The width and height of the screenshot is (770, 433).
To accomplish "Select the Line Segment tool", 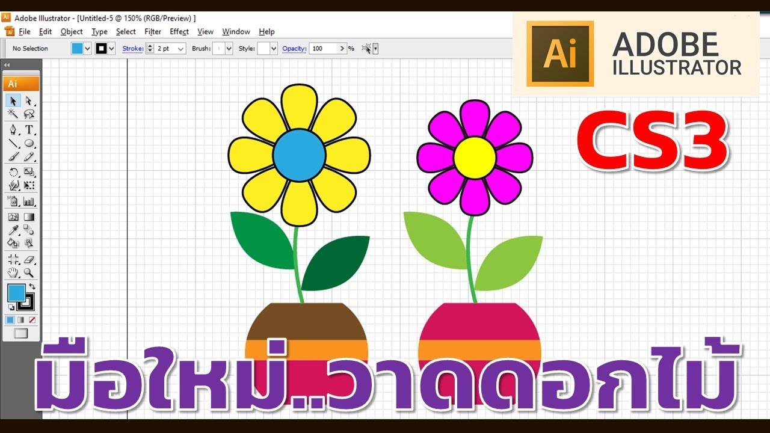I will click(x=13, y=143).
